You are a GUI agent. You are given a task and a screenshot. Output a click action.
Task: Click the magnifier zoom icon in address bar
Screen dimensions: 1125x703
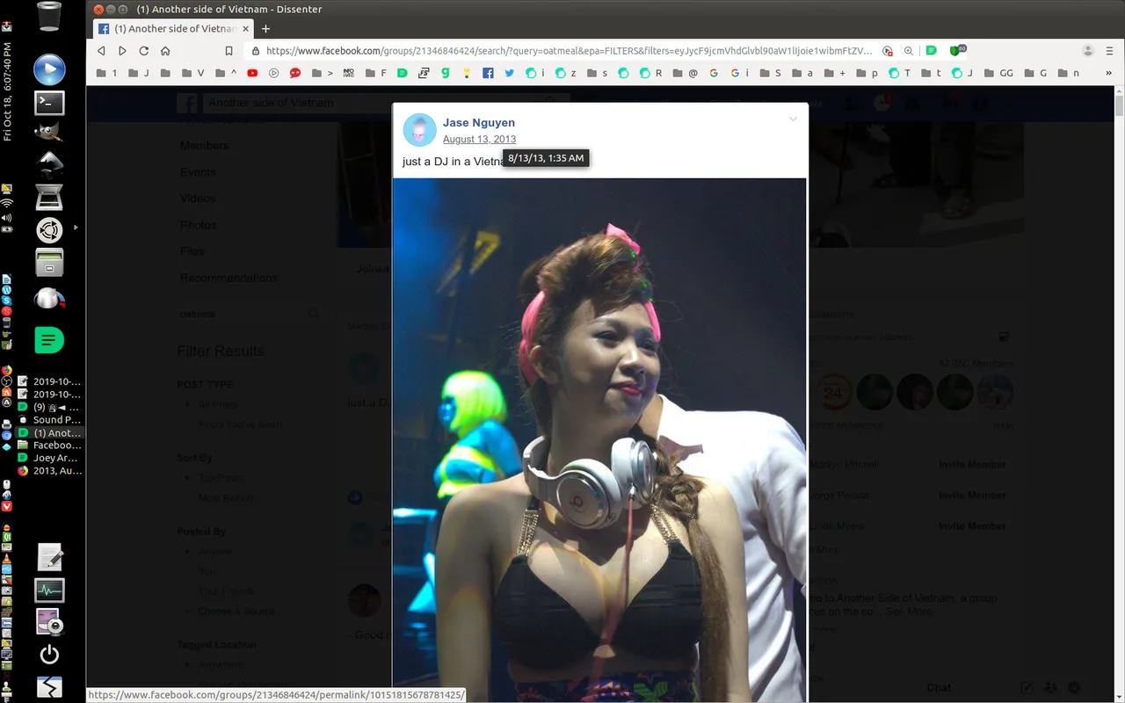coord(909,51)
